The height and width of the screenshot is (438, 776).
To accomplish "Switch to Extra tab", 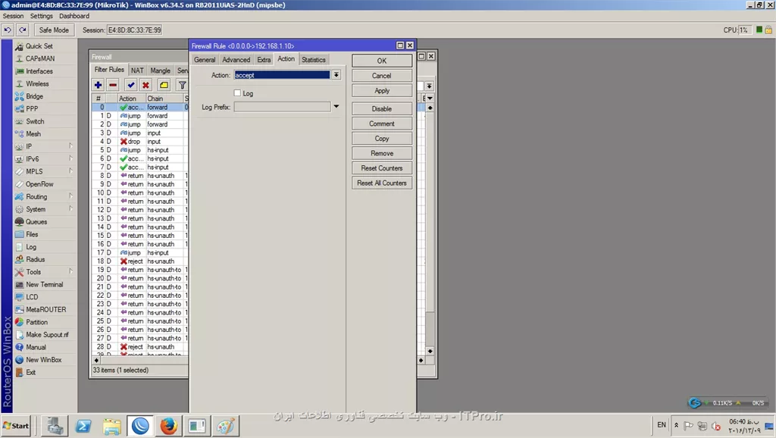I will [x=264, y=60].
